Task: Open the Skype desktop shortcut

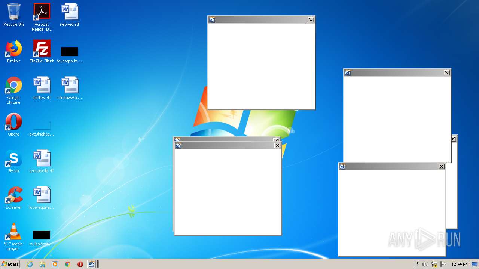Action: click(13, 161)
